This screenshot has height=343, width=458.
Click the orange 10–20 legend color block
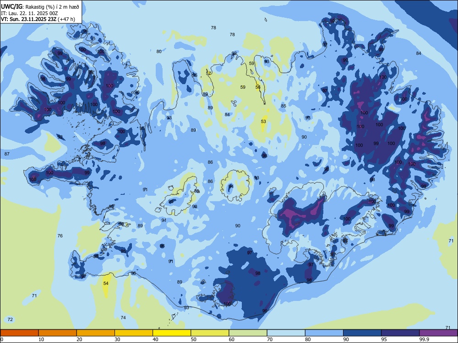(58, 333)
